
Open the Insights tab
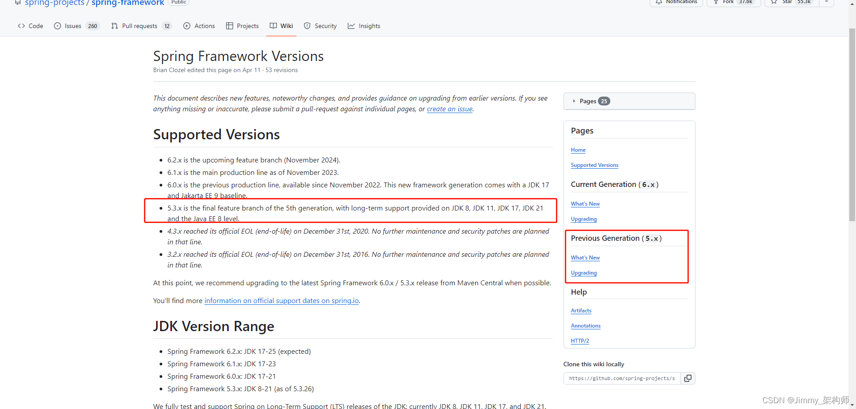coord(364,26)
